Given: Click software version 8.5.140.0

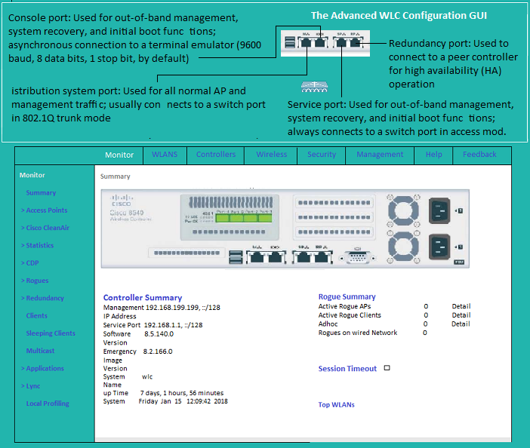Looking at the screenshot, I should click(159, 334).
